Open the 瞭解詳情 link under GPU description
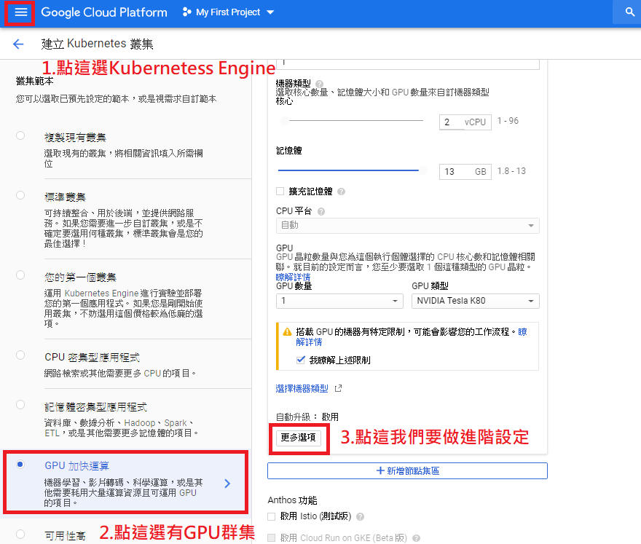This screenshot has width=641, height=544. click(x=293, y=277)
